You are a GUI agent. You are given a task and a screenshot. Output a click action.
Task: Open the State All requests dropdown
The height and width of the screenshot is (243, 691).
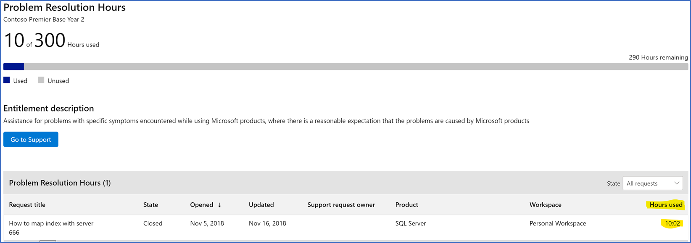tap(653, 183)
